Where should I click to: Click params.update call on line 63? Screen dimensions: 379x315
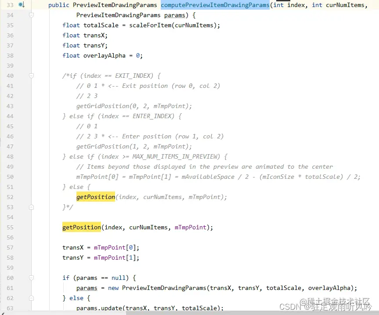click(99, 308)
